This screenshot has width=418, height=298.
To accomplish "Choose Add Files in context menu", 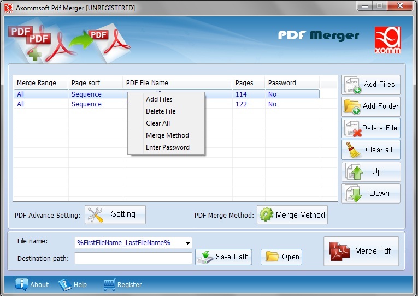I will [x=159, y=99].
